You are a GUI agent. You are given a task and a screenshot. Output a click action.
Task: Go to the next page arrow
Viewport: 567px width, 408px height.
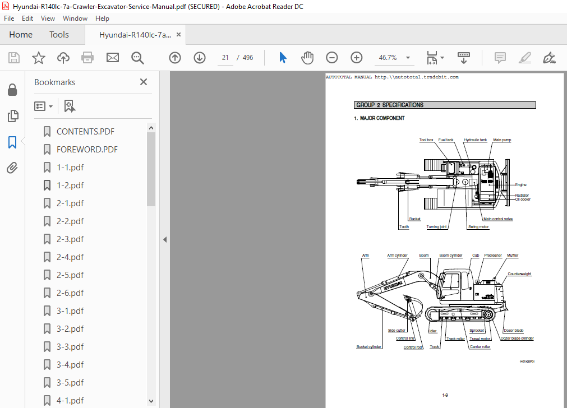[200, 58]
